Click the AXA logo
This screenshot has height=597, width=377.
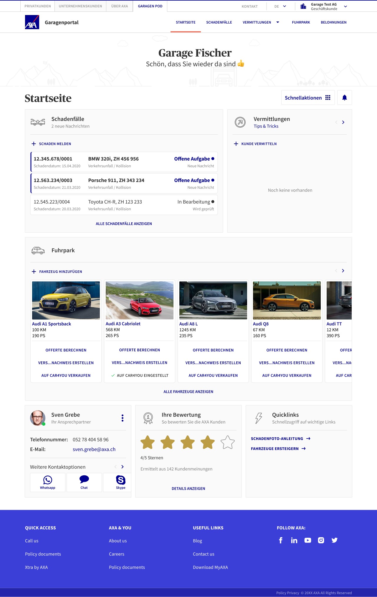(x=32, y=22)
